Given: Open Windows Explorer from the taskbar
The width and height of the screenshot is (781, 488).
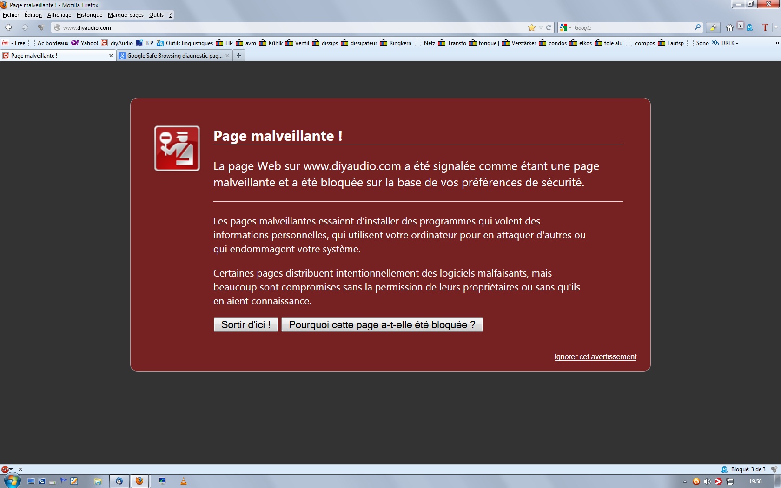Looking at the screenshot, I should tap(98, 481).
